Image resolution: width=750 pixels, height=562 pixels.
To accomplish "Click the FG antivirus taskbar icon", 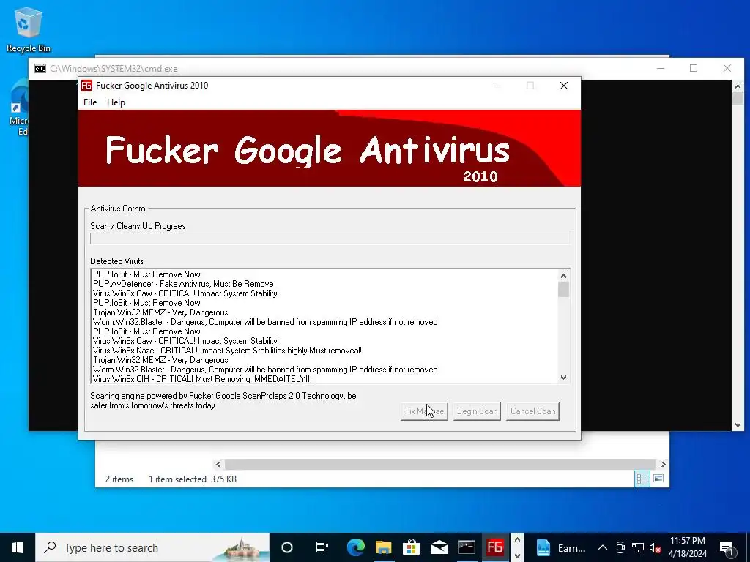I will 494,547.
